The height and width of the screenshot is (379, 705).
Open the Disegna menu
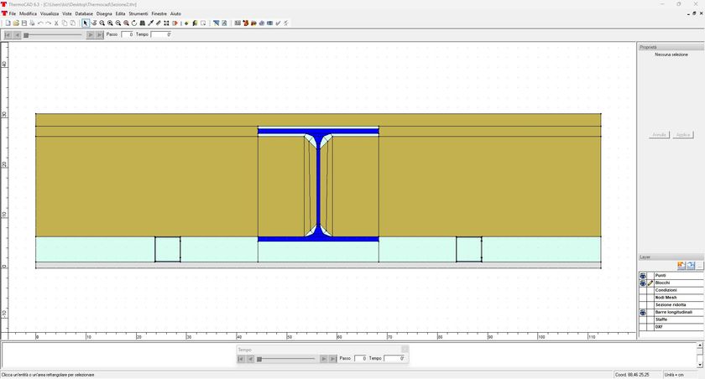tap(104, 14)
